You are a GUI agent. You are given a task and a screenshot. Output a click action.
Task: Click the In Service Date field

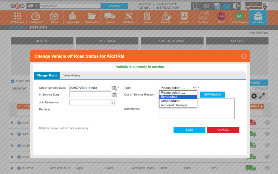pyautogui.click(x=90, y=94)
